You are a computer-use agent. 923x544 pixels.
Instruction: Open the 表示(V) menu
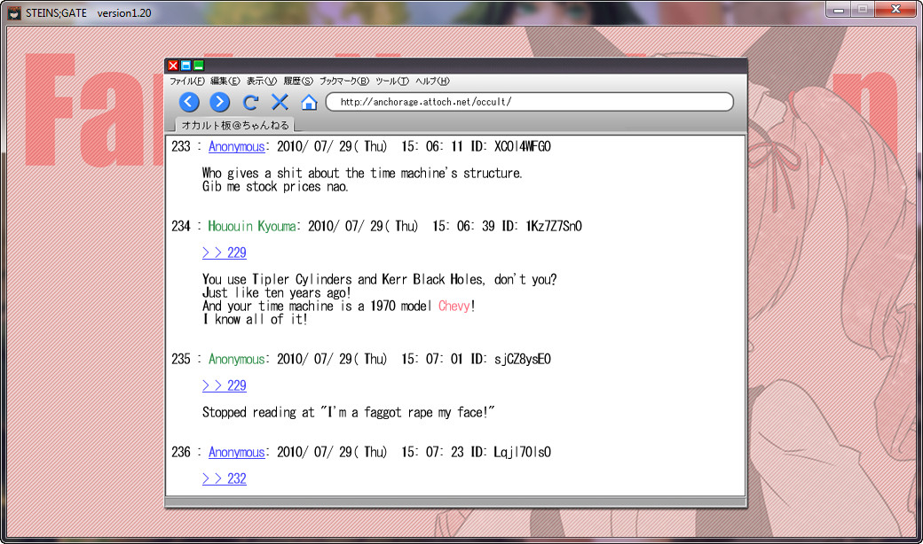point(261,82)
